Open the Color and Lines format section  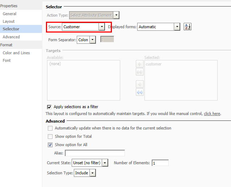click(x=16, y=53)
